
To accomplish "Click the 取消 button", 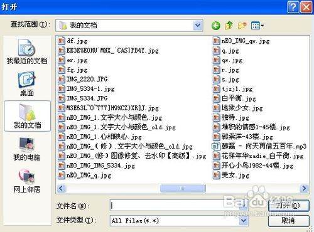I will pos(288,221).
